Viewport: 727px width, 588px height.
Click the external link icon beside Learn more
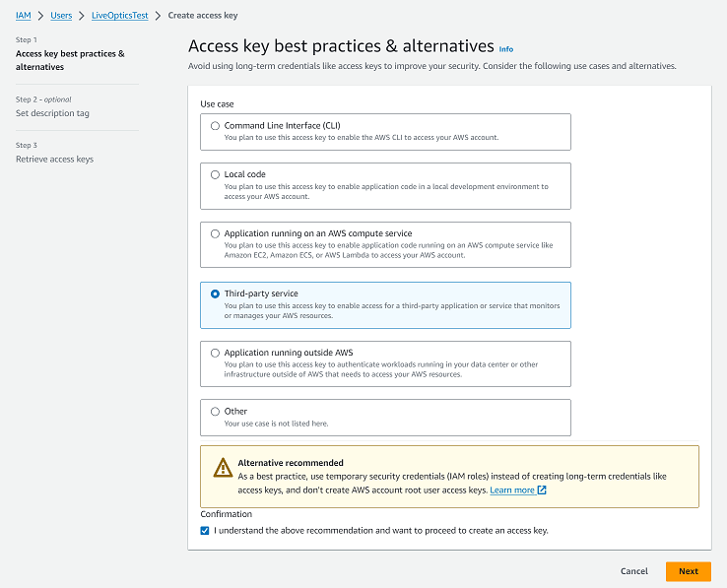coord(542,490)
